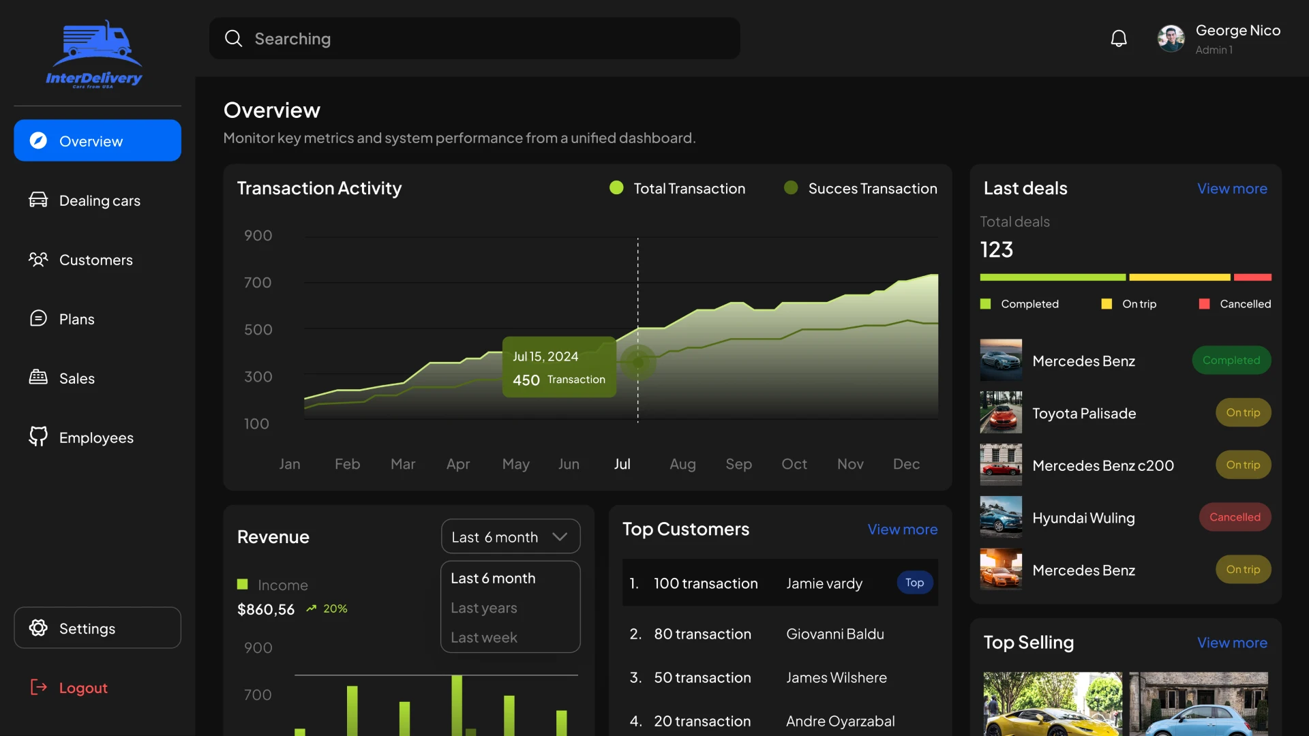The width and height of the screenshot is (1309, 736).
Task: Click the Customers people icon
Action: (x=38, y=259)
